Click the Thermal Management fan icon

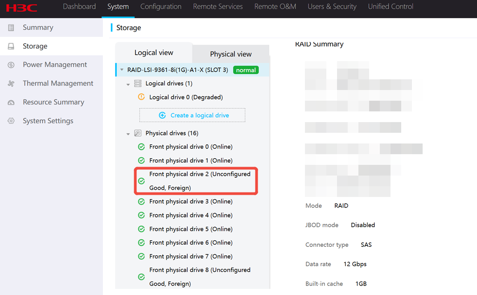[x=11, y=84]
